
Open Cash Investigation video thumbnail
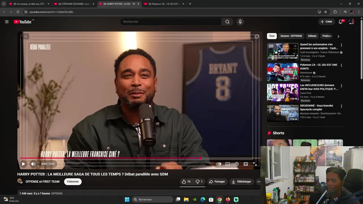283,52
